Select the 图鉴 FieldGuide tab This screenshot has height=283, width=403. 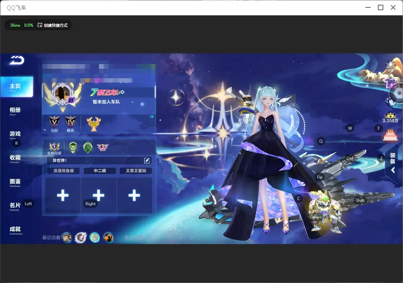15,182
